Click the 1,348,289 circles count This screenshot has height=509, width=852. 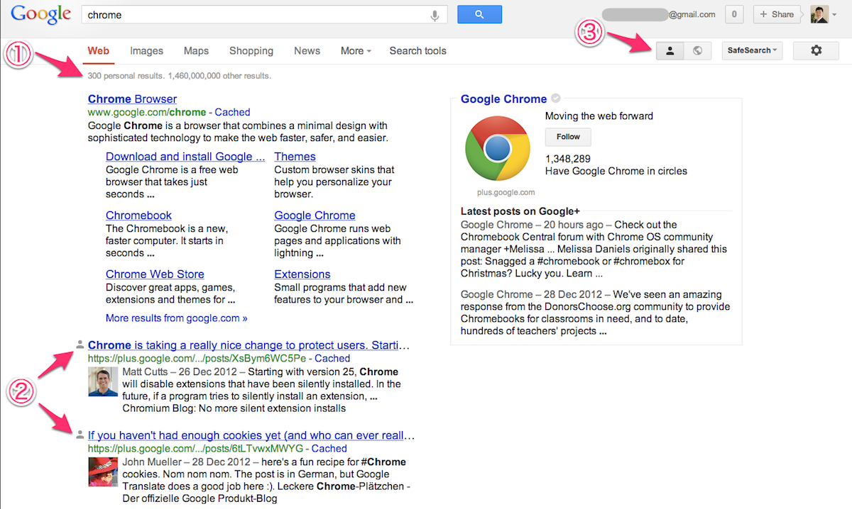click(568, 159)
